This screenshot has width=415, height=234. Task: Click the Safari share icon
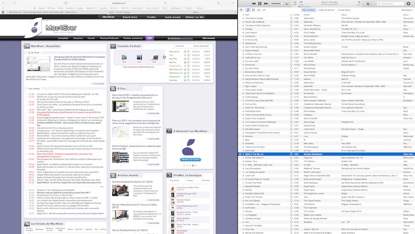click(x=225, y=3)
